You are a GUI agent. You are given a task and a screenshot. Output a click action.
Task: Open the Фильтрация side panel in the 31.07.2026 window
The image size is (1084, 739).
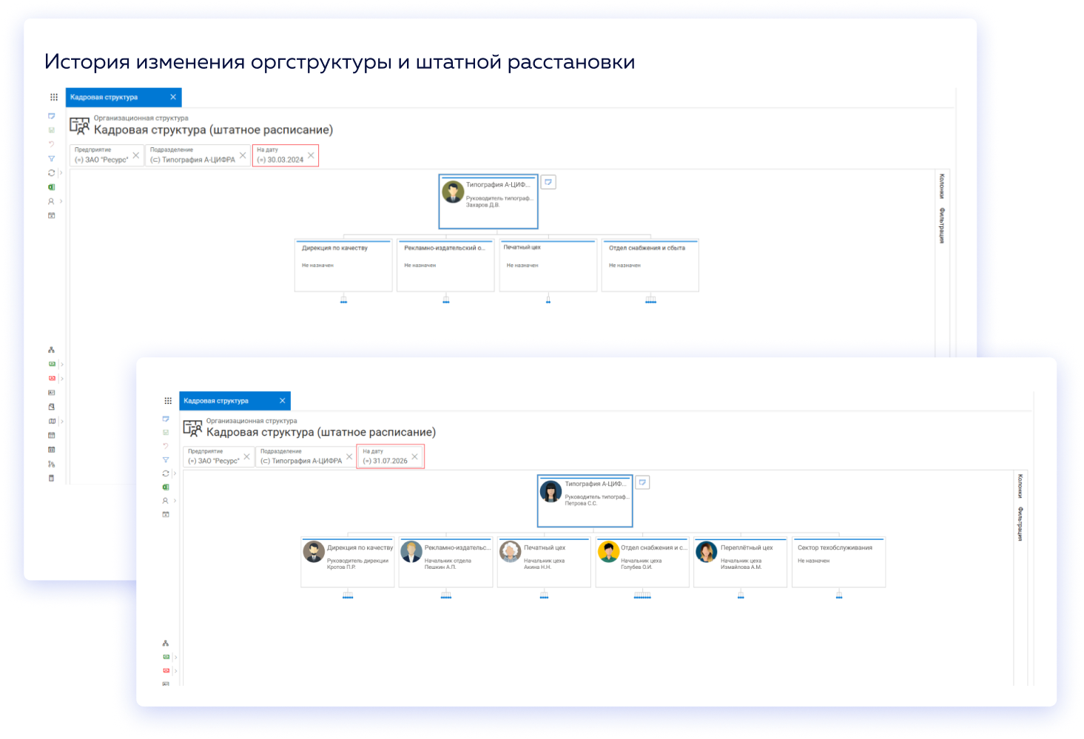click(x=1020, y=524)
